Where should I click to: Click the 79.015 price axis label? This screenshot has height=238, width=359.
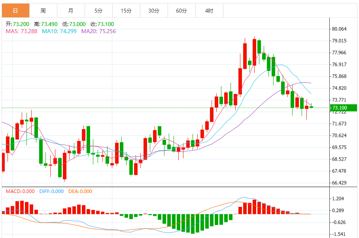point(339,41)
